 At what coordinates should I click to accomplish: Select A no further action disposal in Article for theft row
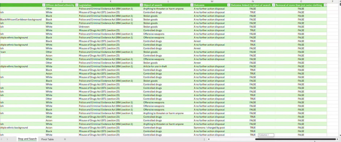coord(212,66)
